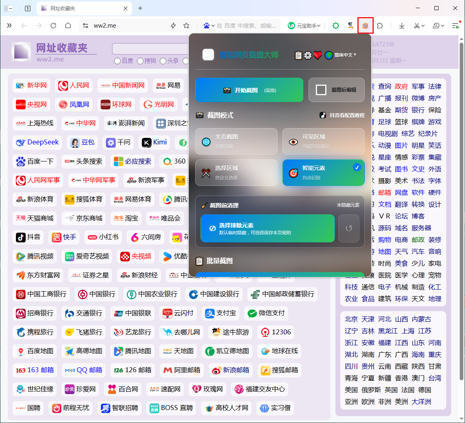Click the paragraph mark extension icon
Image resolution: width=465 pixels, height=423 pixels.
[350, 26]
